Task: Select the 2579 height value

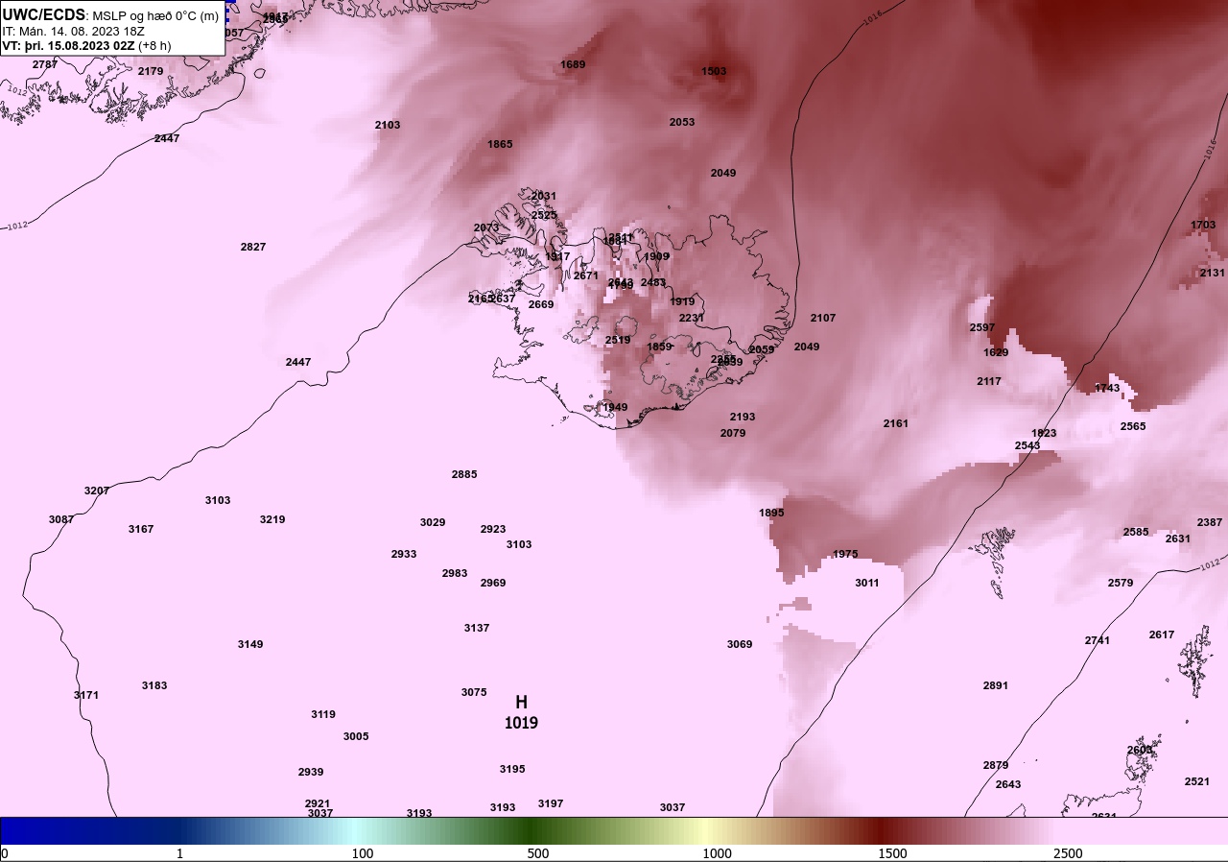Action: click(1121, 583)
